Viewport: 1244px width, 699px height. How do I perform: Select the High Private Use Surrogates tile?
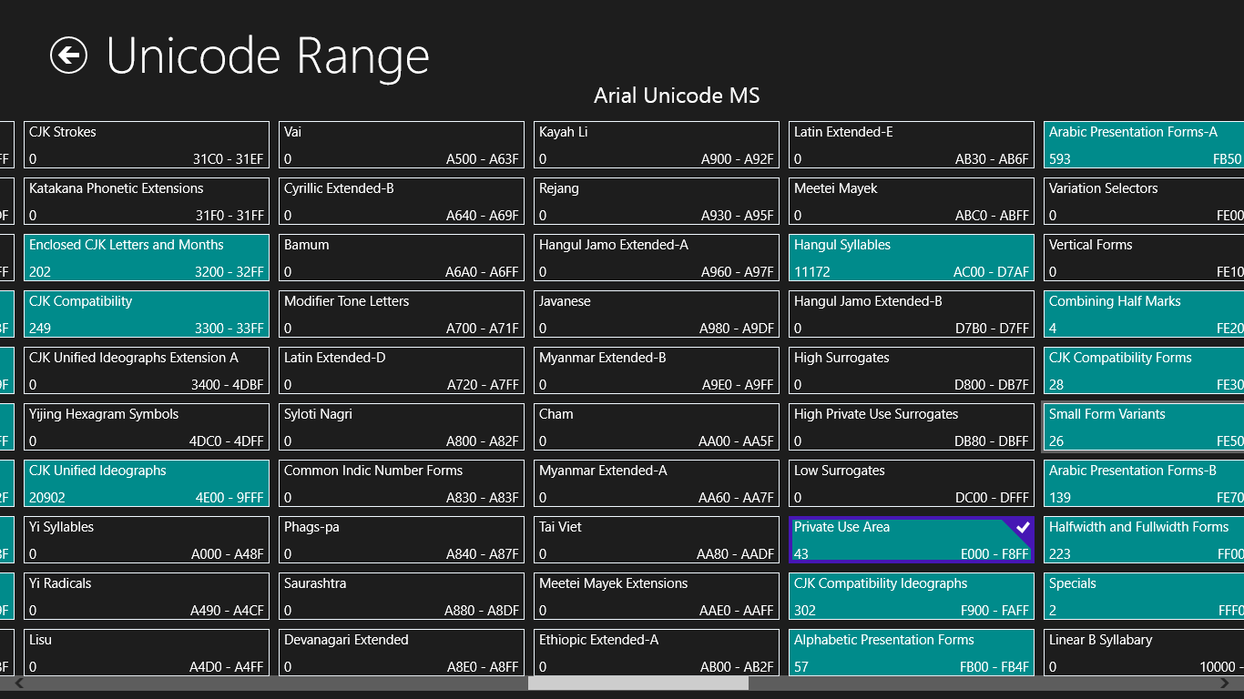[911, 427]
